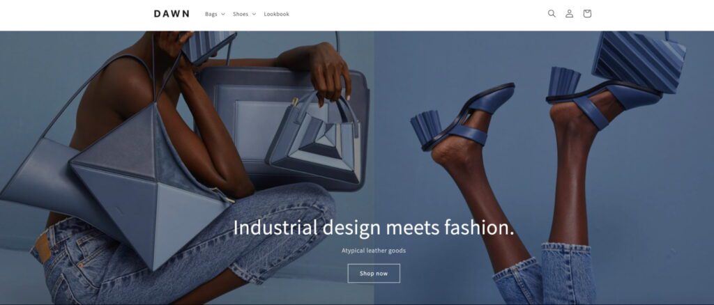Click the 'Atypical leather goods' subtitle text
714x305 pixels.
coord(374,251)
